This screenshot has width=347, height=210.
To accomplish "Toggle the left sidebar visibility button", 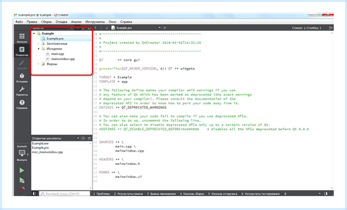I will (34, 194).
